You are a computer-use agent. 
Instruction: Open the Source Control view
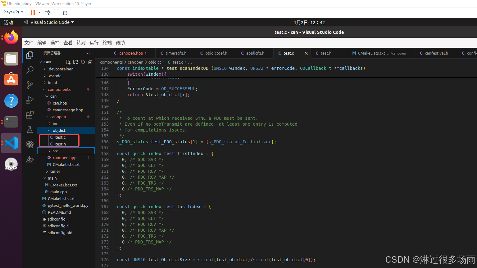point(30,85)
